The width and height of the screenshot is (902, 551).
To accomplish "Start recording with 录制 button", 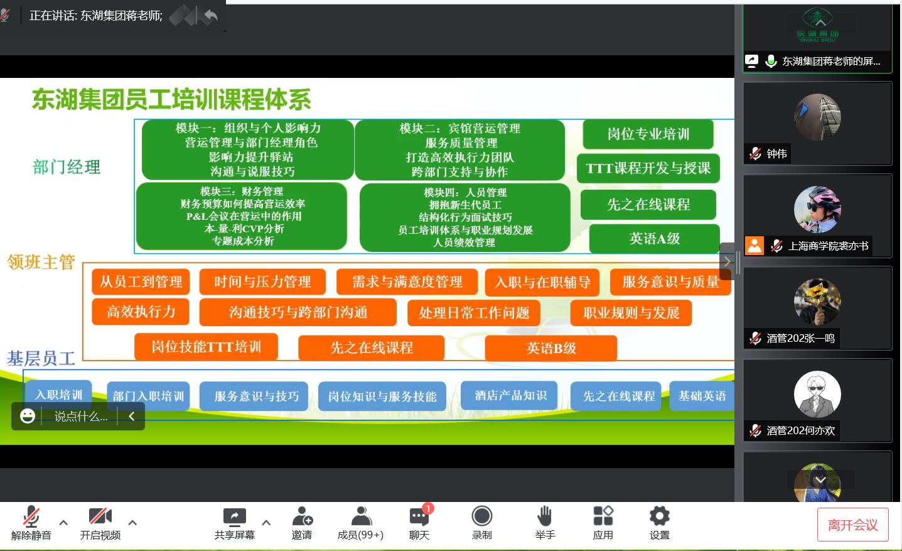I will [x=482, y=523].
